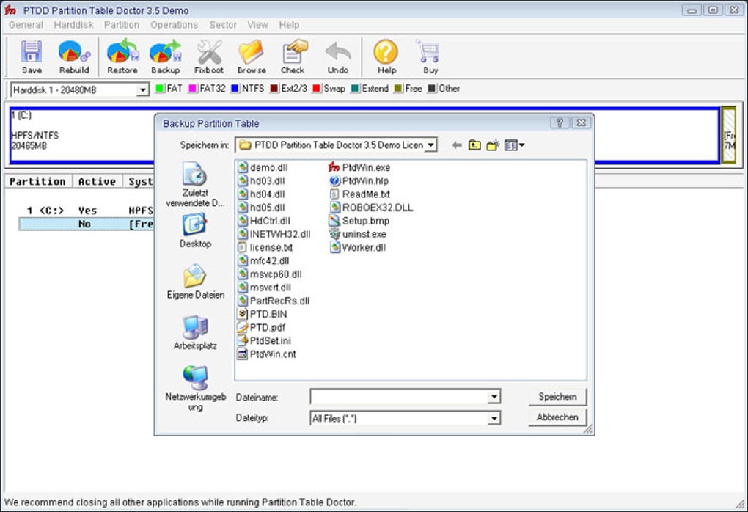Click the dialog help question-mark button
Image resolution: width=748 pixels, height=512 pixels.
pyautogui.click(x=560, y=122)
